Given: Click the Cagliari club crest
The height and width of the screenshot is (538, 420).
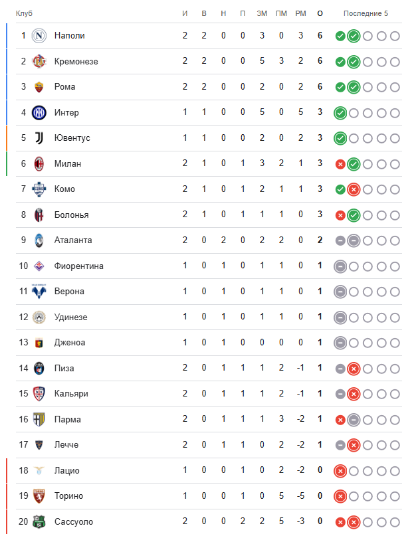Looking at the screenshot, I should [41, 394].
